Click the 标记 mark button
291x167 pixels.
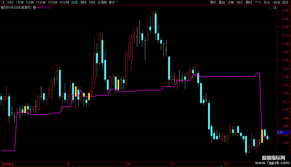pyautogui.click(x=267, y=2)
